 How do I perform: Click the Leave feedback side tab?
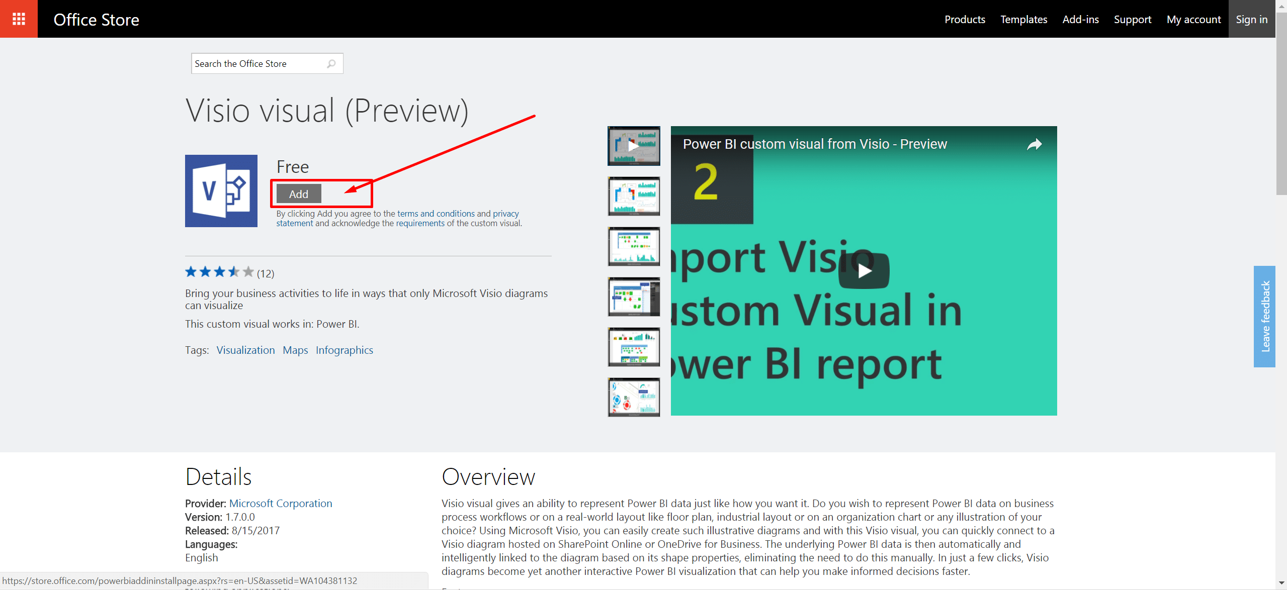1264,317
